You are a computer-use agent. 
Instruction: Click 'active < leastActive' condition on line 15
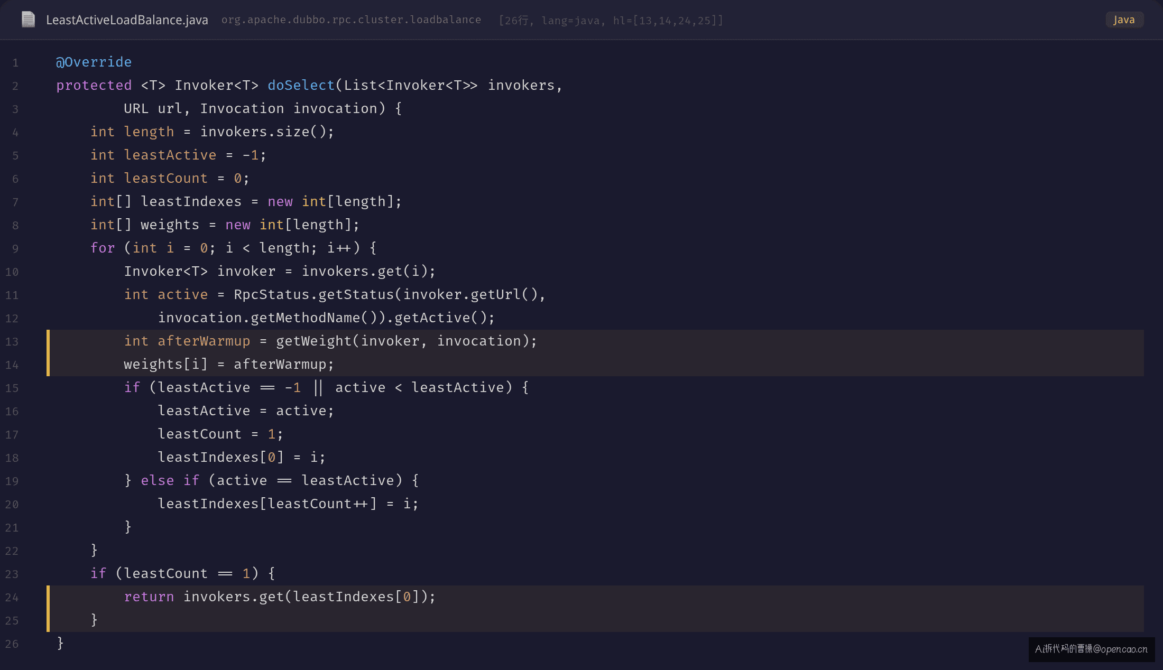coord(419,387)
